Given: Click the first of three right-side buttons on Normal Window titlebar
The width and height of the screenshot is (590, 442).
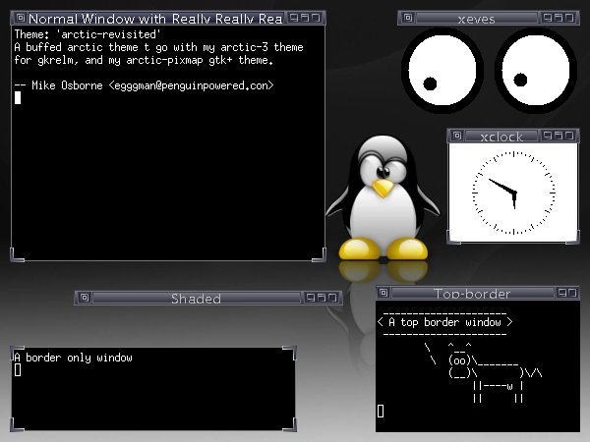Looking at the screenshot, I should 294,18.
